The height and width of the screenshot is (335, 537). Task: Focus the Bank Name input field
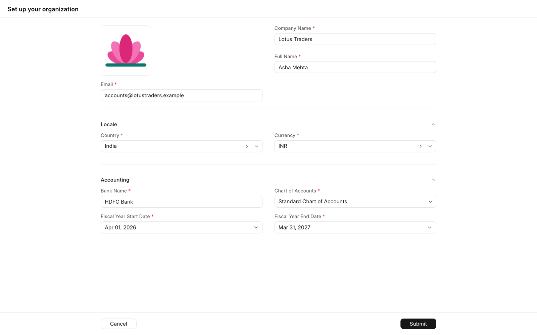(x=182, y=202)
